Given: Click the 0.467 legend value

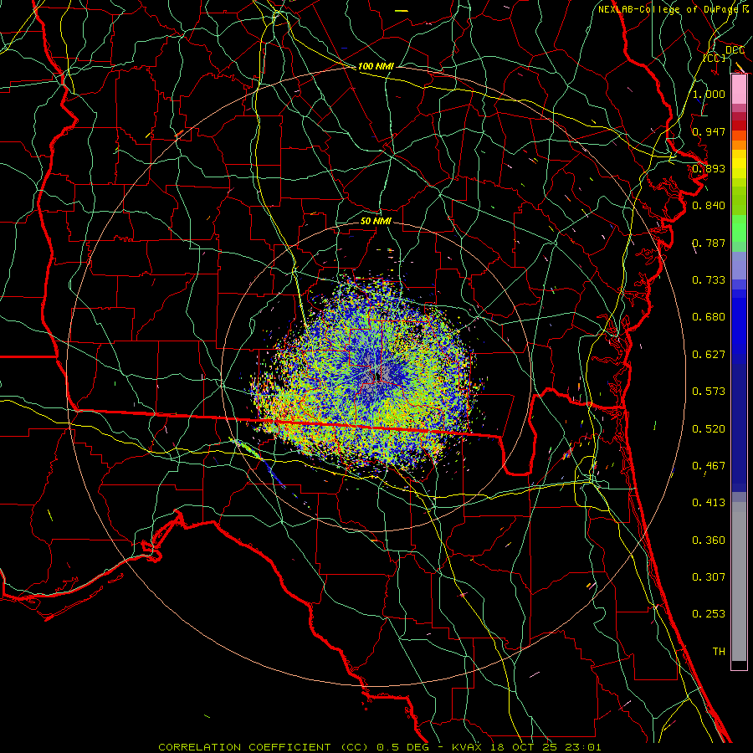Looking at the screenshot, I should point(709,466).
